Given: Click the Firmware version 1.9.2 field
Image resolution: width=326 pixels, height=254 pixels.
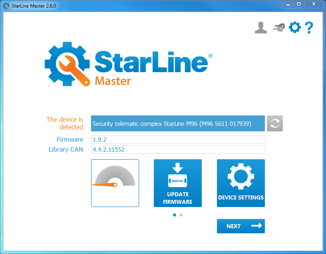Looking at the screenshot, I should (178, 139).
